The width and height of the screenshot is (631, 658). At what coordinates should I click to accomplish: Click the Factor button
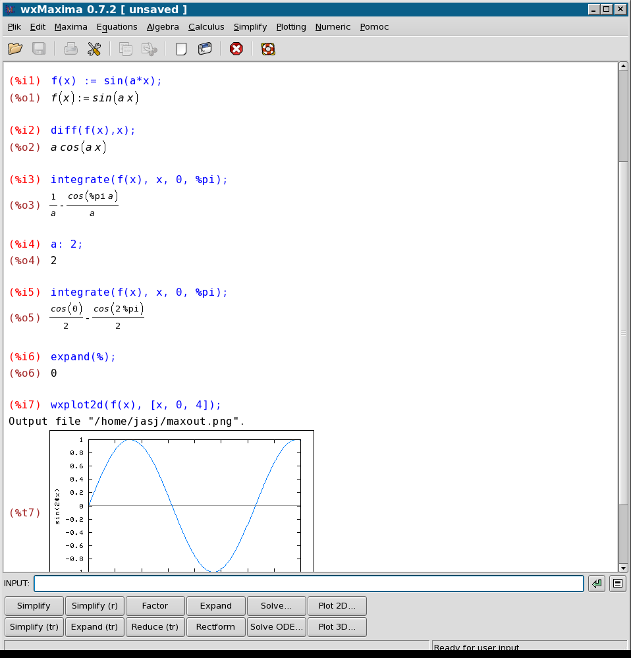pyautogui.click(x=155, y=606)
